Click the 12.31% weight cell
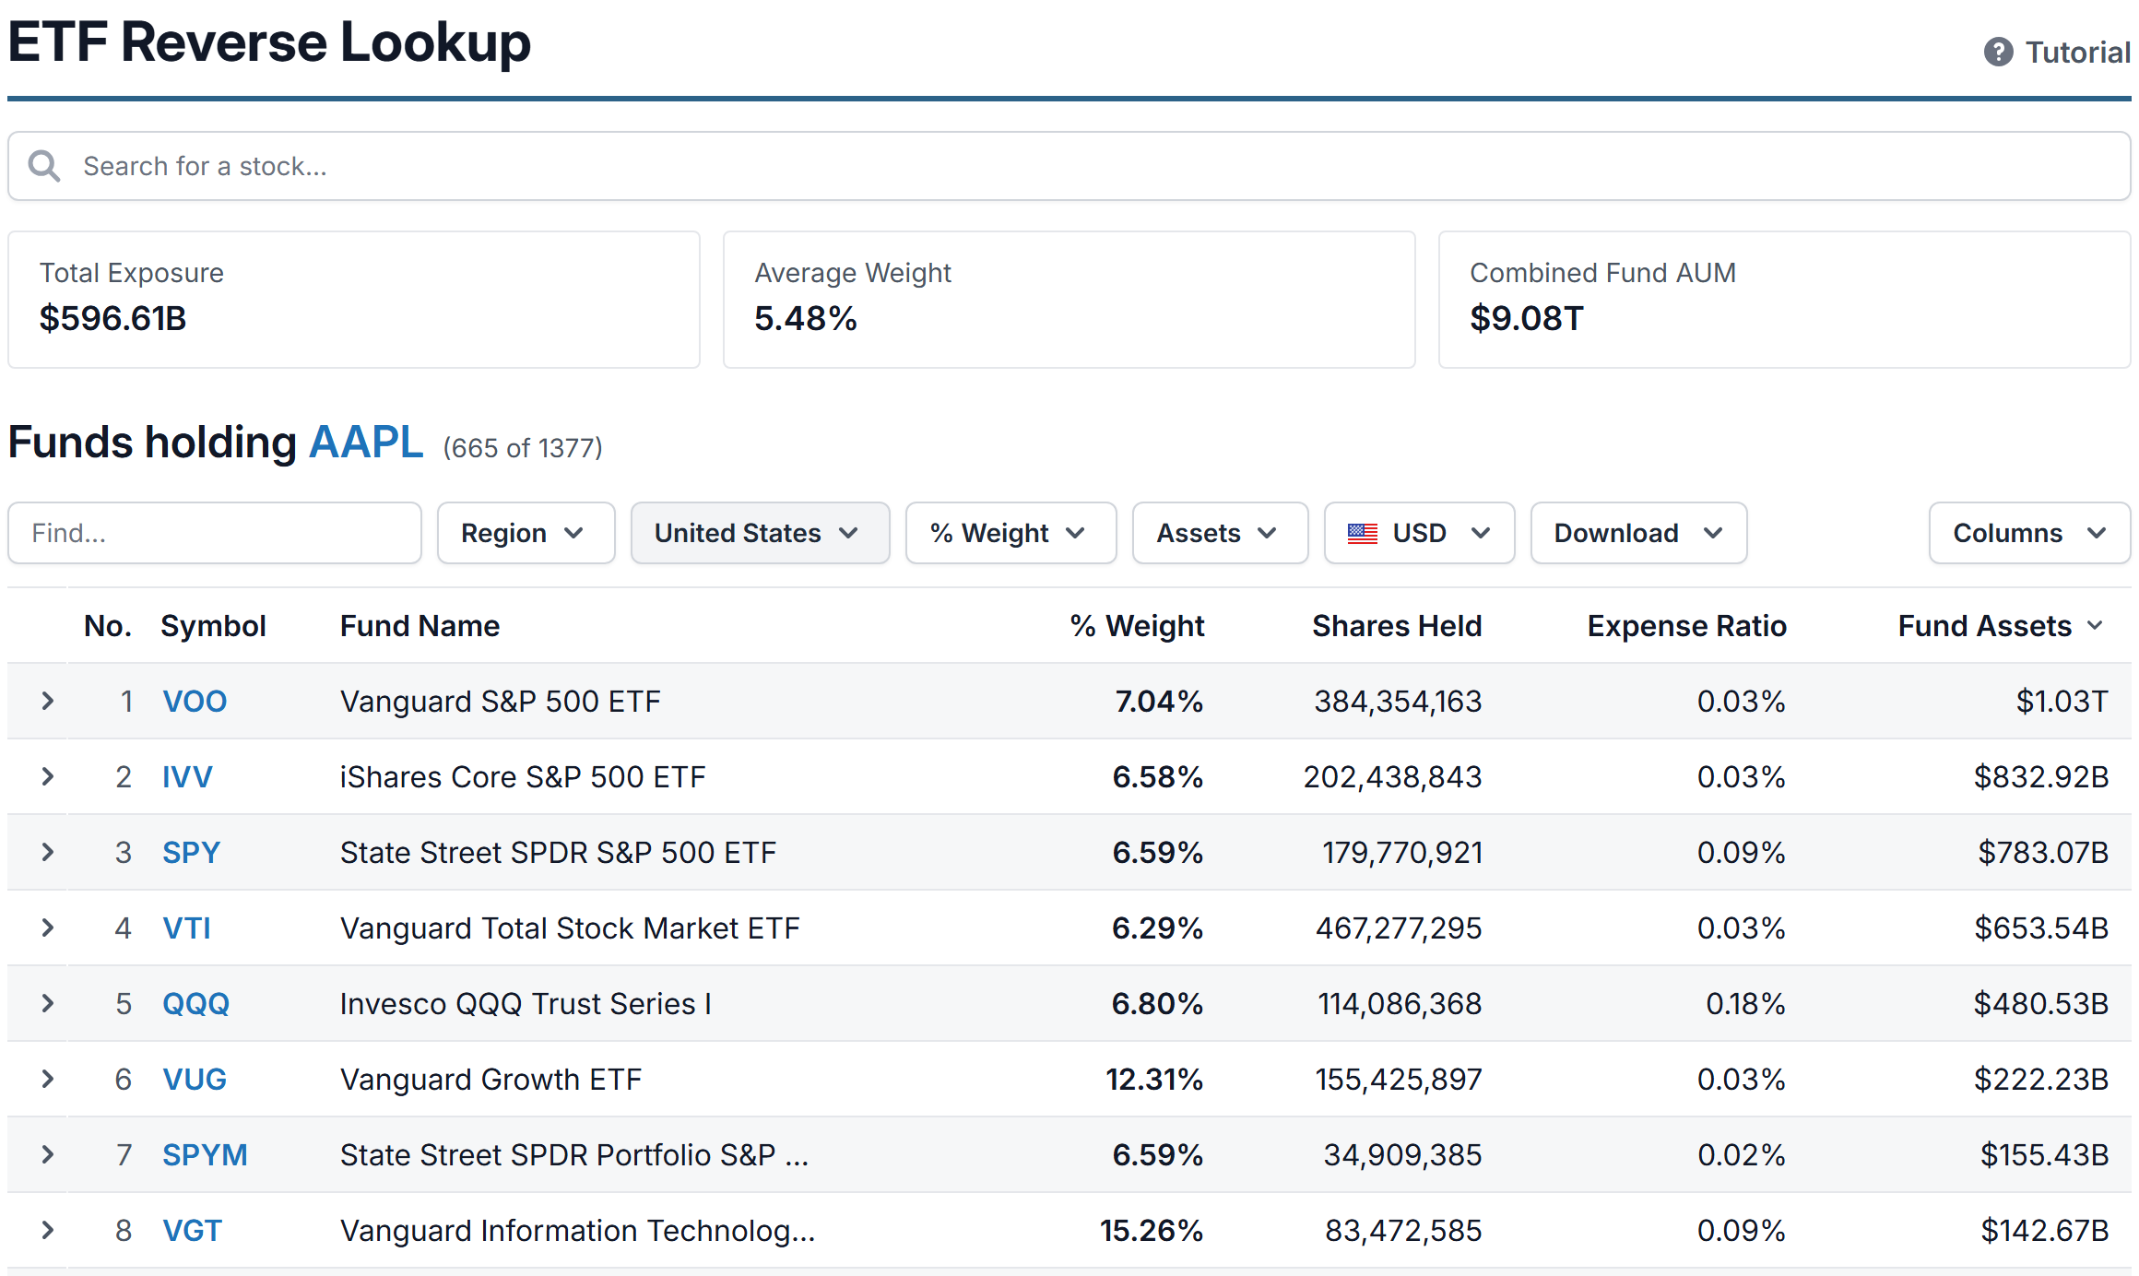Image resolution: width=2139 pixels, height=1276 pixels. pos(1154,1079)
